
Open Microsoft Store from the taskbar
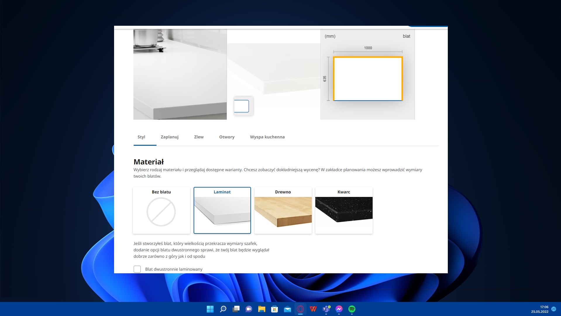[x=274, y=309]
